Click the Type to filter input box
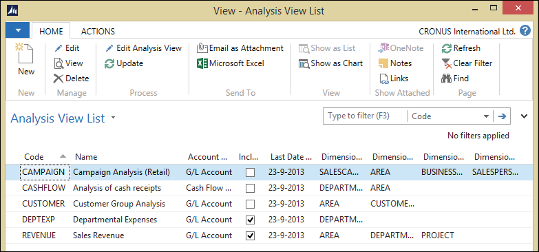Image resolution: width=539 pixels, height=252 pixels. pyautogui.click(x=365, y=116)
